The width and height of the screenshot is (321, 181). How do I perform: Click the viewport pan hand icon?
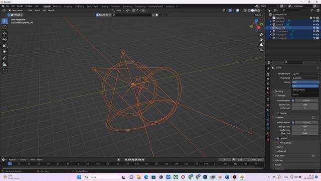click(x=261, y=39)
